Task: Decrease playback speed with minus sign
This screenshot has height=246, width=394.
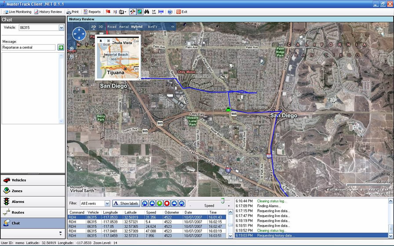Action: pyautogui.click(x=190, y=206)
